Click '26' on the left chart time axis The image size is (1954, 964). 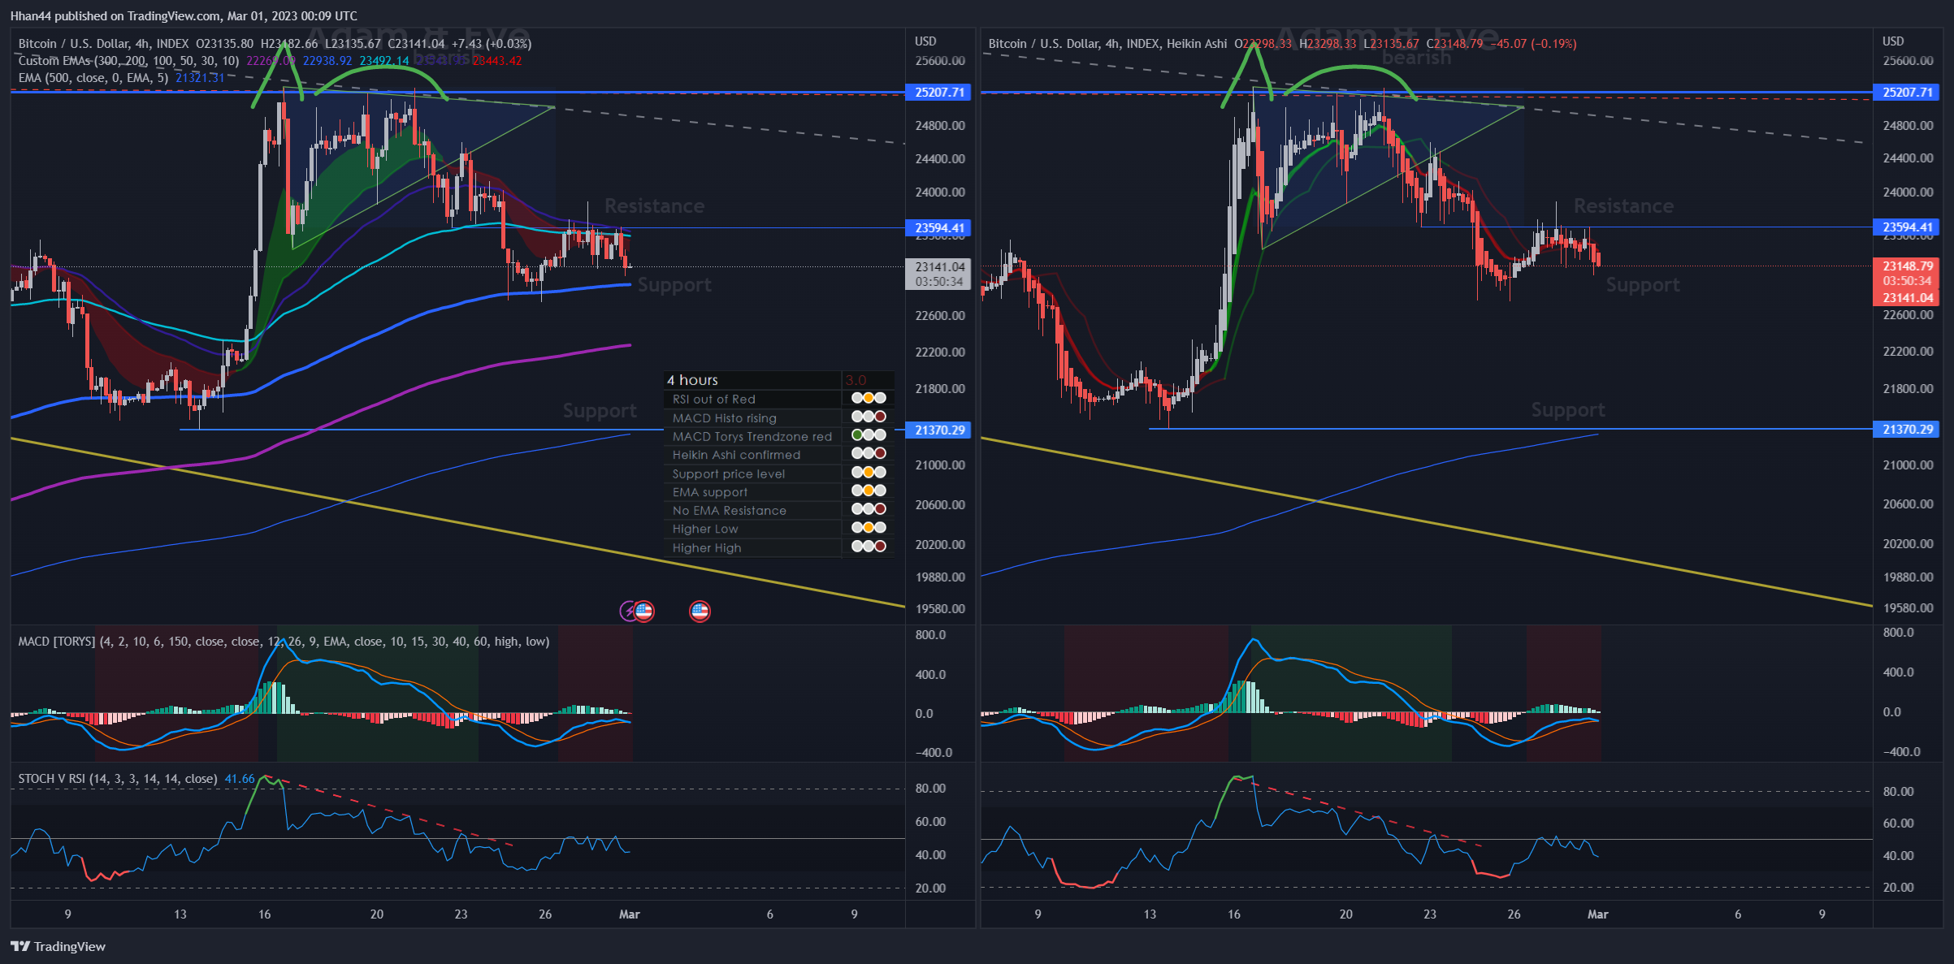545,914
